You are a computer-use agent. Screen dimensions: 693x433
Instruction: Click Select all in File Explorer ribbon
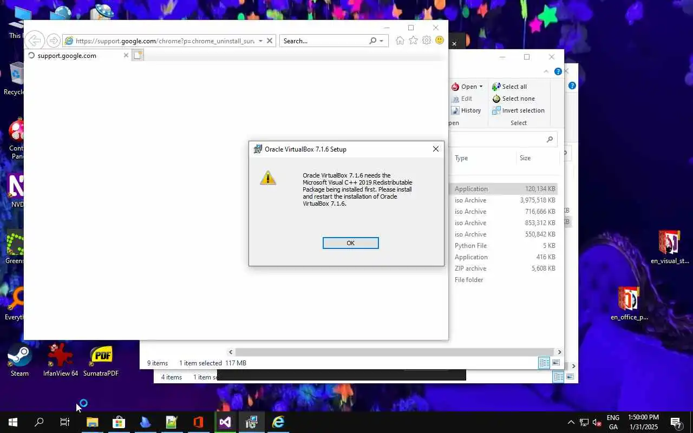509,87
